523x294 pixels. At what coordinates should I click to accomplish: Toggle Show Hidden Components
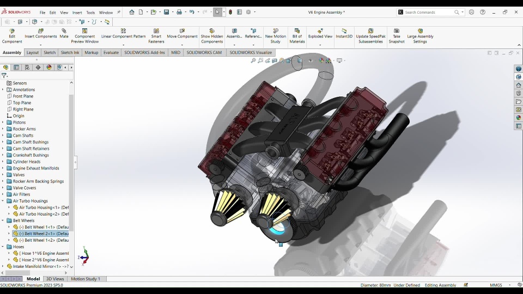[x=212, y=32]
